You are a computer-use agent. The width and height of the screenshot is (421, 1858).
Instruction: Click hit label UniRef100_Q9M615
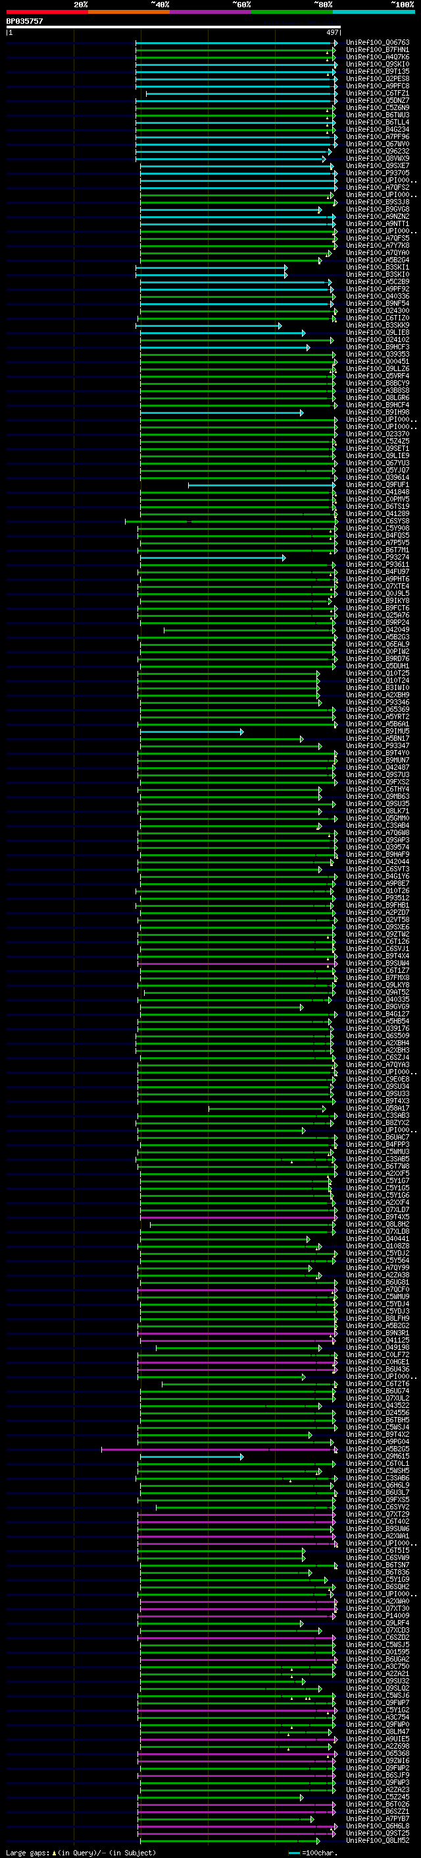[x=378, y=1455]
